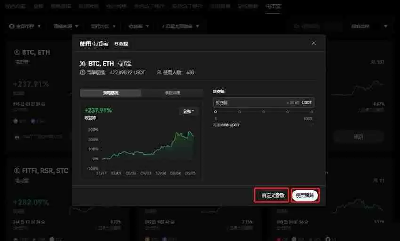Select the 屯币宝 tab in background top navigation
This screenshot has width=400, height=241.
point(273,6)
